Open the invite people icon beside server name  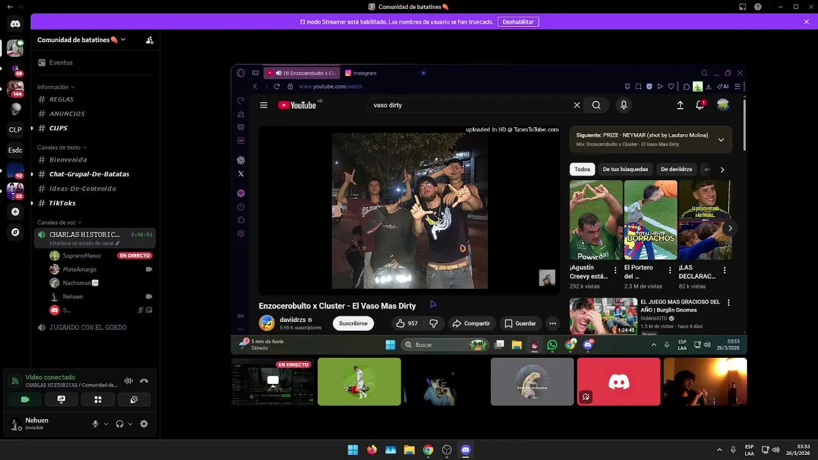(150, 40)
